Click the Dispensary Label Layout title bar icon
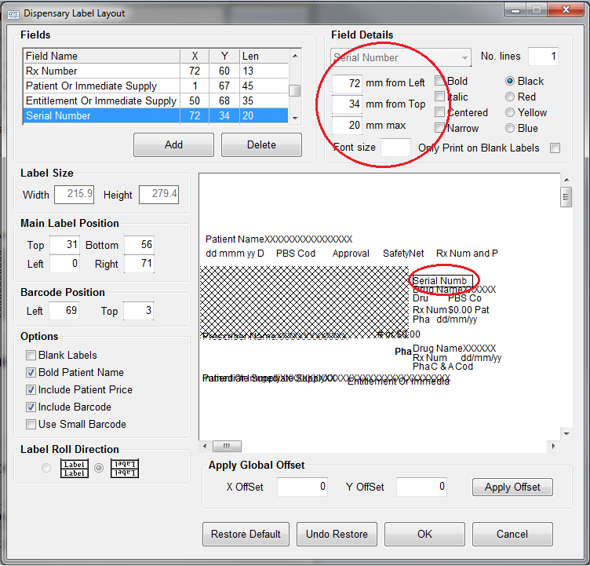The image size is (590, 566). [x=13, y=13]
